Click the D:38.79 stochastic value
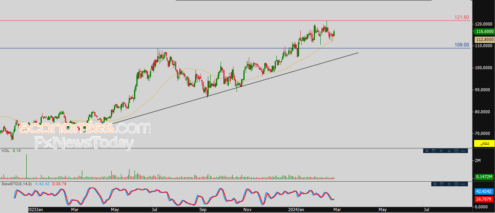 [x=59, y=184]
